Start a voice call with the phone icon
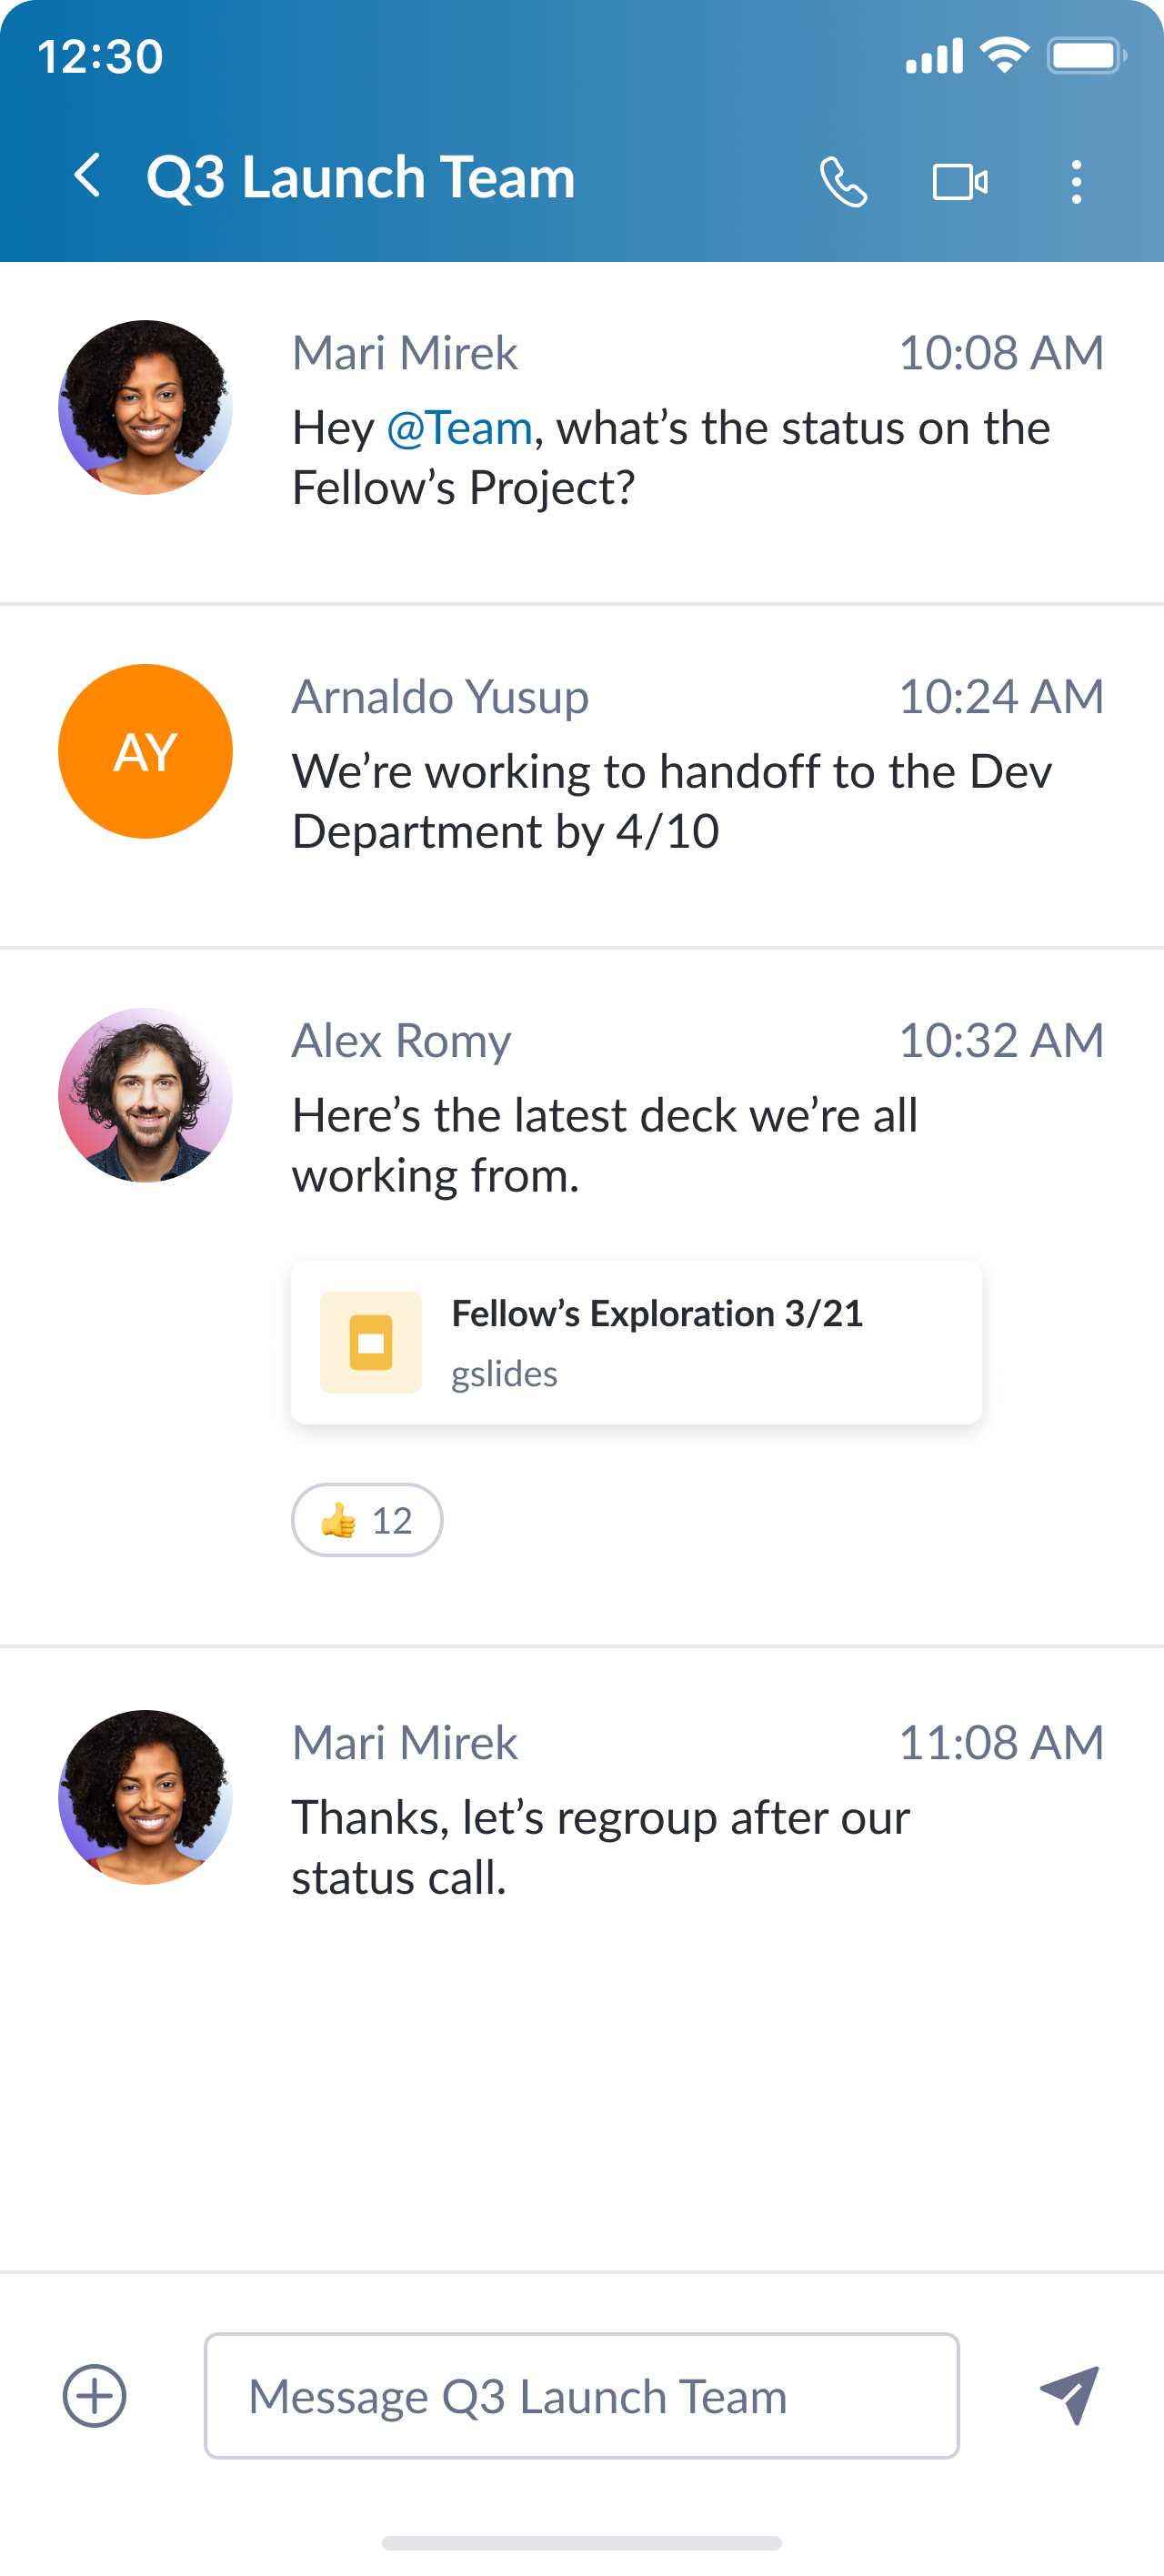 [x=843, y=182]
